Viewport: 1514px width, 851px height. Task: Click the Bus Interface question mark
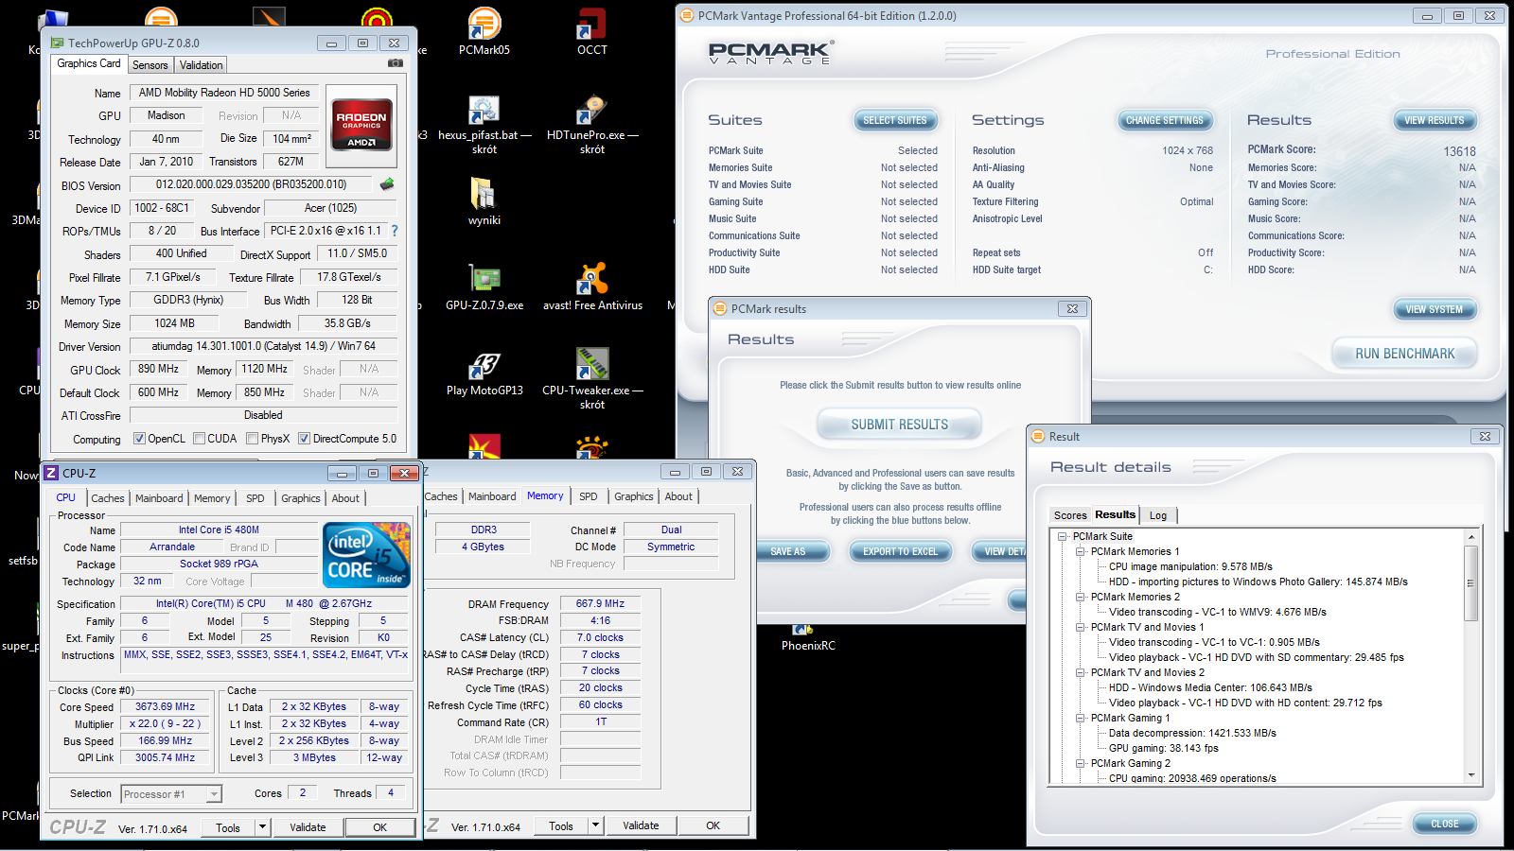pos(395,231)
